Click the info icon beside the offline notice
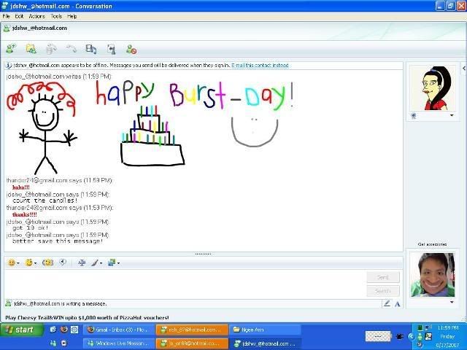Viewport: 467px width, 350px height. click(x=8, y=66)
